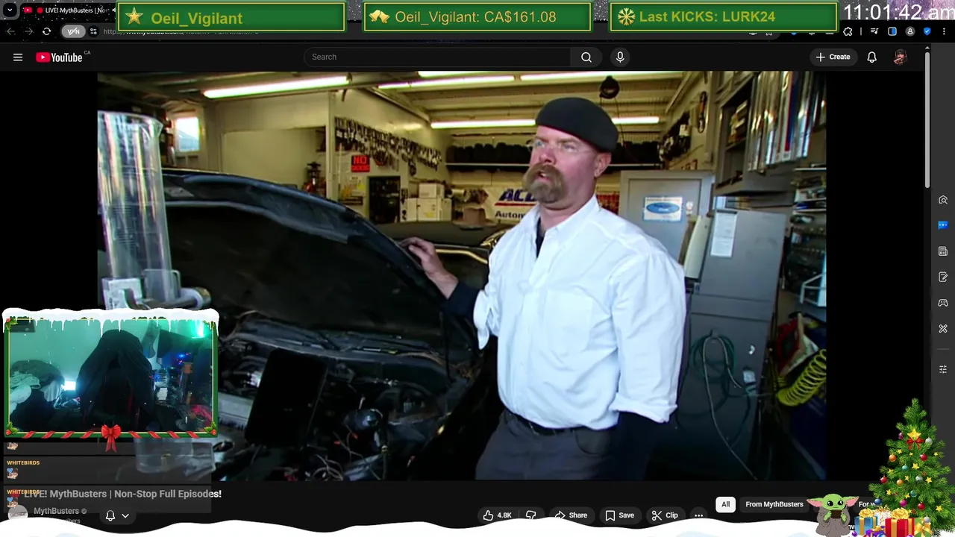Open the search icon in browser sidebar

point(943,200)
